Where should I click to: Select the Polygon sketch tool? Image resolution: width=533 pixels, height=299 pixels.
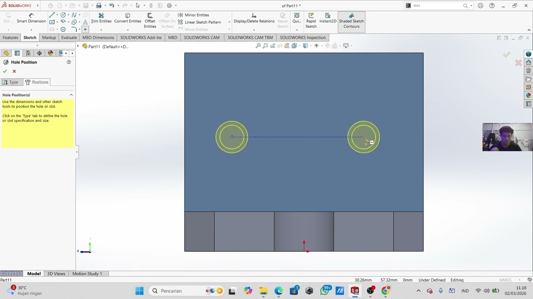(63, 29)
